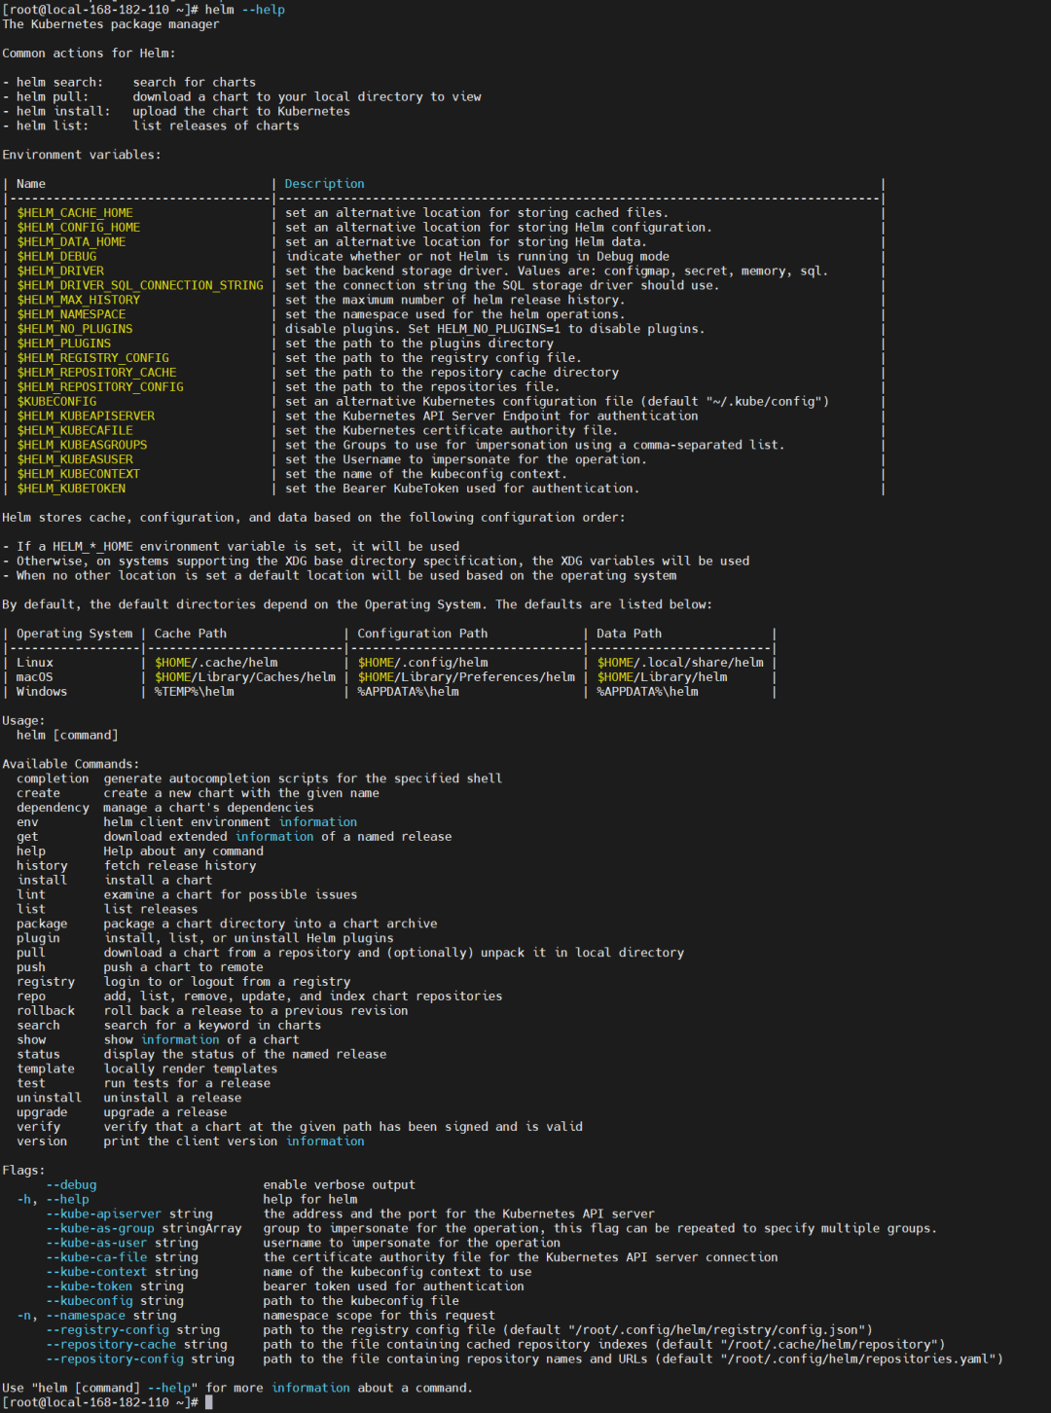
Task: Click the --debug flag
Action: click(x=71, y=1185)
